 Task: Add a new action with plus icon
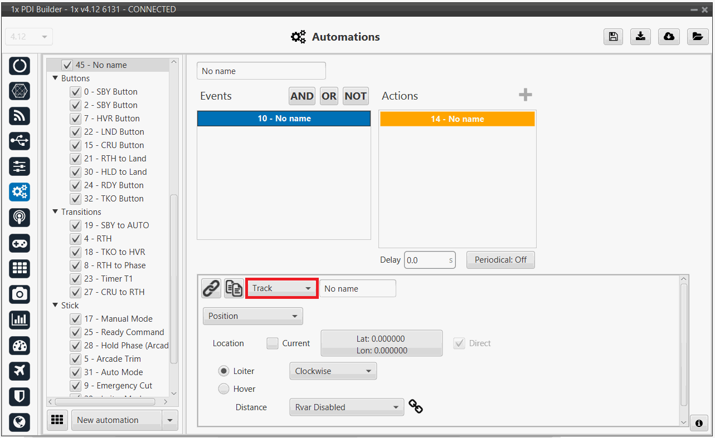(525, 95)
